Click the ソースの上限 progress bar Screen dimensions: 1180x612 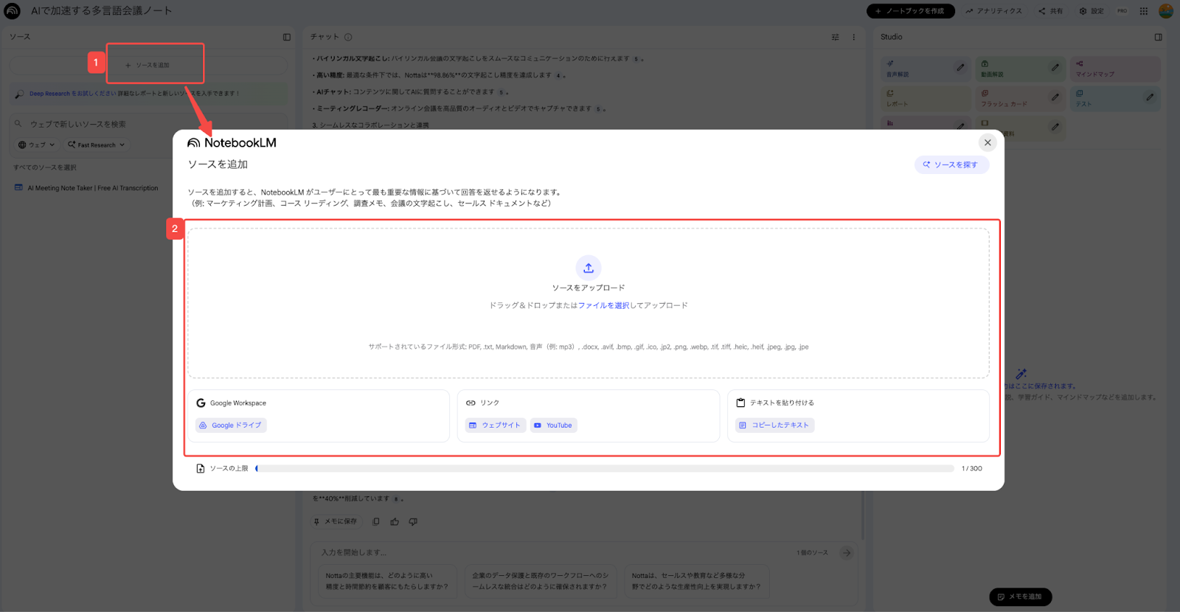pyautogui.click(x=605, y=468)
